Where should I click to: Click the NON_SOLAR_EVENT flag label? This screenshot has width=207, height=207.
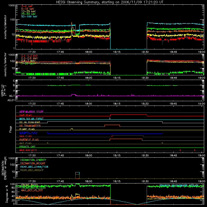[x=31, y=119]
